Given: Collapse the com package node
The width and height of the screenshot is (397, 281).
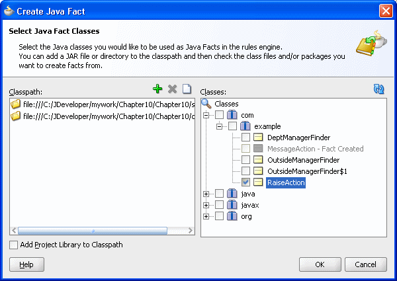Looking at the screenshot, I should 206,115.
